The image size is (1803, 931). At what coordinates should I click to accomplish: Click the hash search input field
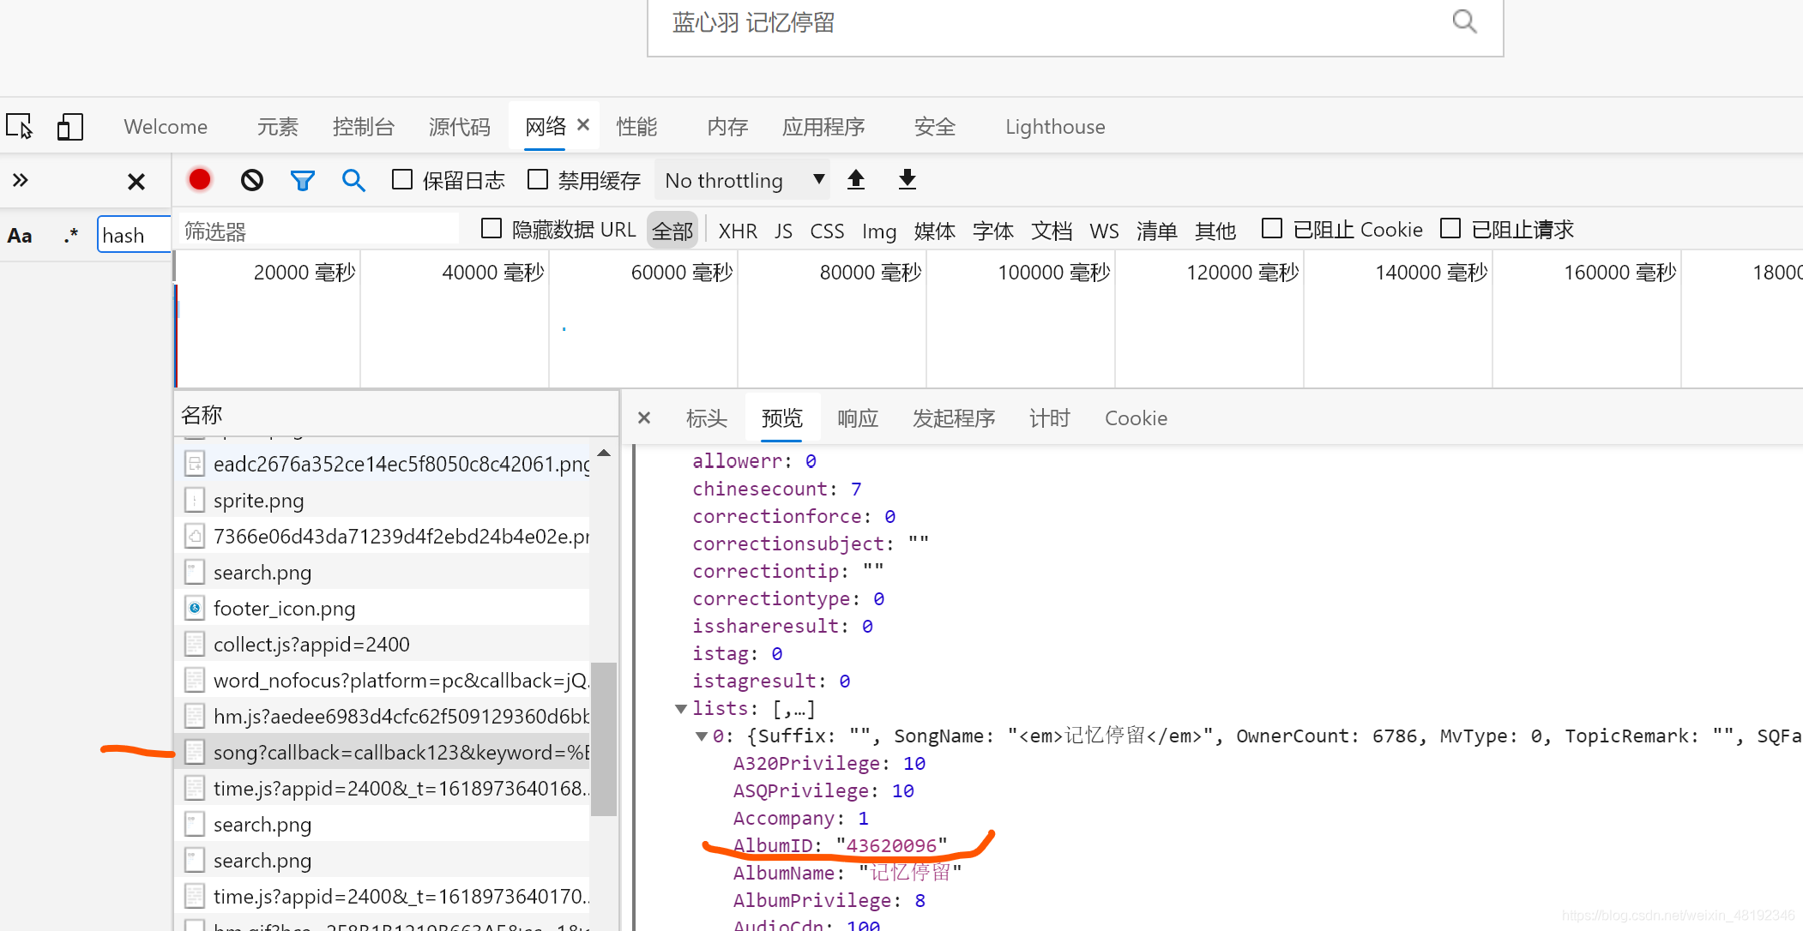pyautogui.click(x=135, y=235)
